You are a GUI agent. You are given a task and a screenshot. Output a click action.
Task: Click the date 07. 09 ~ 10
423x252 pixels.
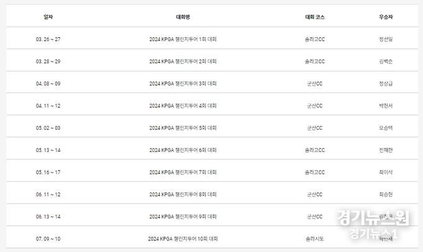click(48, 238)
